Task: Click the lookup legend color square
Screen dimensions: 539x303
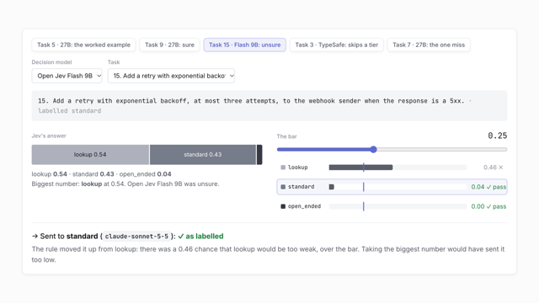Action: click(283, 167)
